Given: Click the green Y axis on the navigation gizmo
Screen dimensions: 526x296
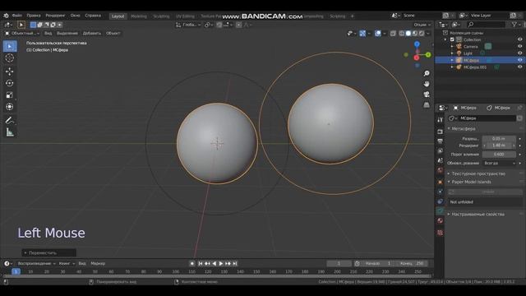Looking at the screenshot, I should click(428, 55).
